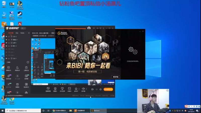Click the taskbar search input box
Image resolution: width=201 pixels, height=113 pixels.
tap(23, 111)
